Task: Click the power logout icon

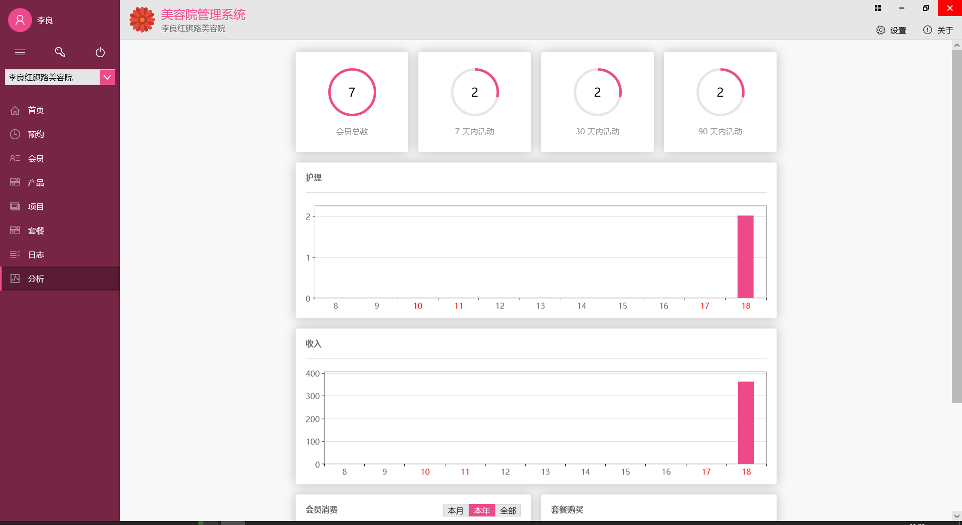Action: 100,52
